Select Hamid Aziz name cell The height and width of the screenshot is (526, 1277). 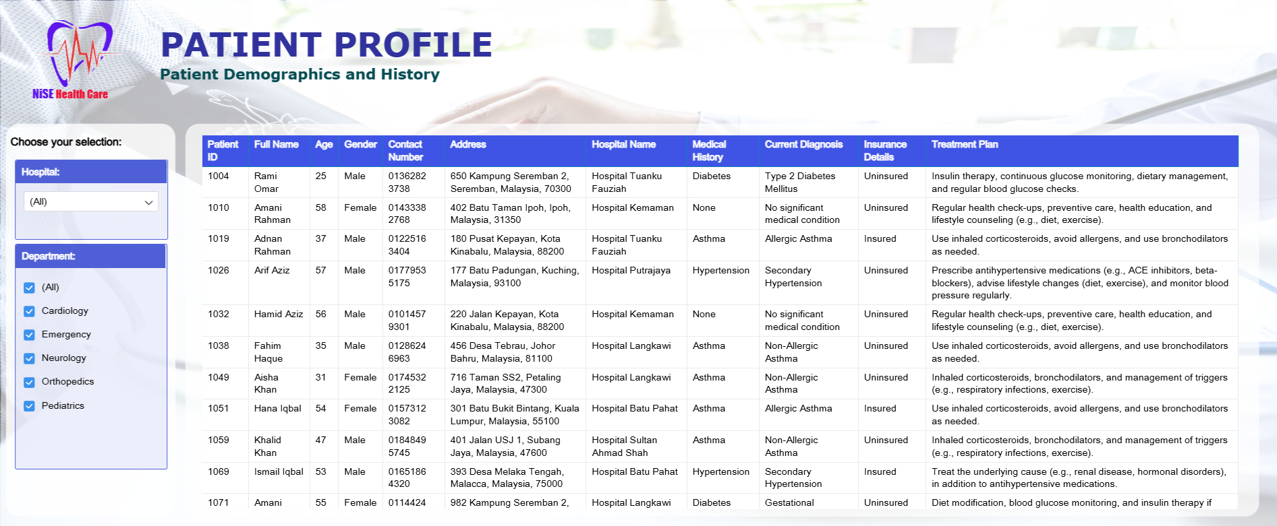tap(278, 315)
